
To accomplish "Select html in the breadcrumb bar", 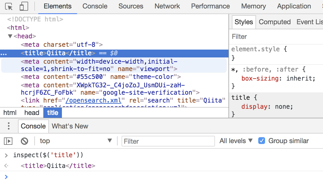I will tap(10, 113).
